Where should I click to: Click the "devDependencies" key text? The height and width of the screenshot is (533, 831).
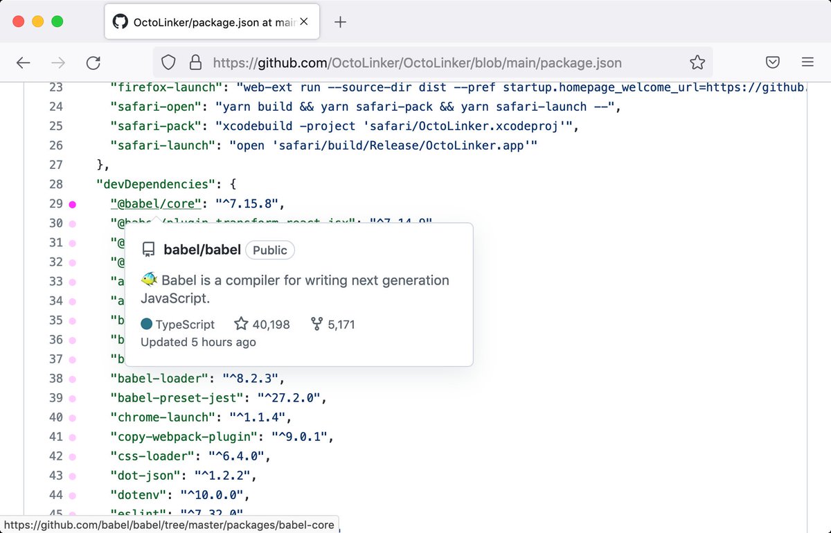point(156,184)
